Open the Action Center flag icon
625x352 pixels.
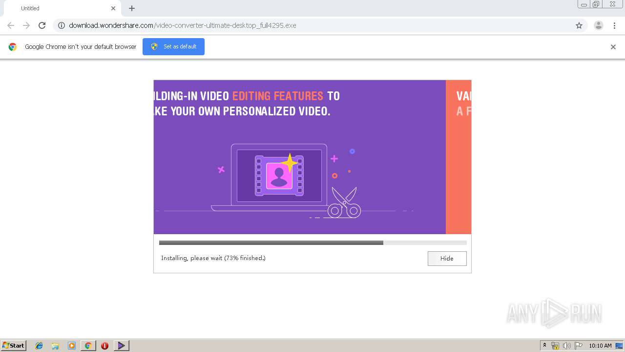pos(579,346)
